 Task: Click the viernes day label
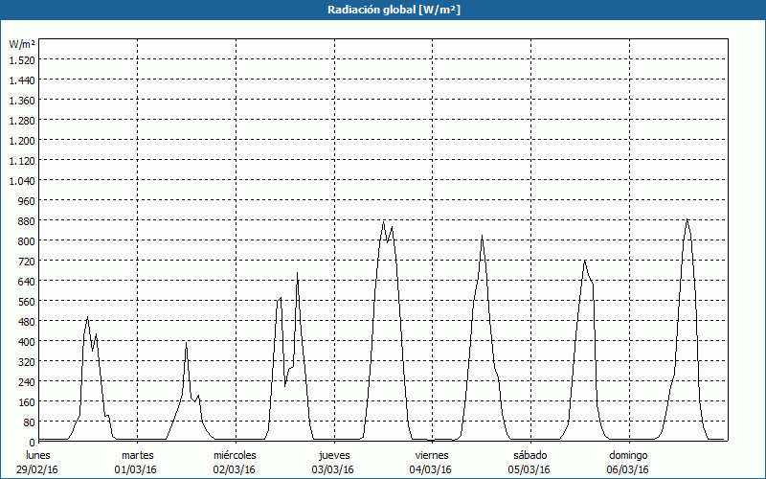(432, 455)
